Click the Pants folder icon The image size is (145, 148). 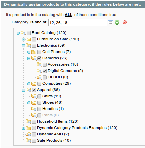coord(34,115)
